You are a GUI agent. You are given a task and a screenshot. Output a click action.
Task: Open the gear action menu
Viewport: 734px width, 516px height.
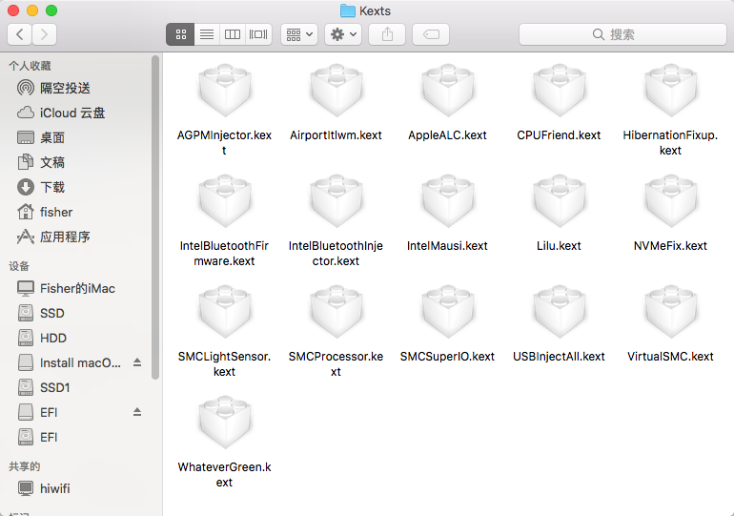343,34
